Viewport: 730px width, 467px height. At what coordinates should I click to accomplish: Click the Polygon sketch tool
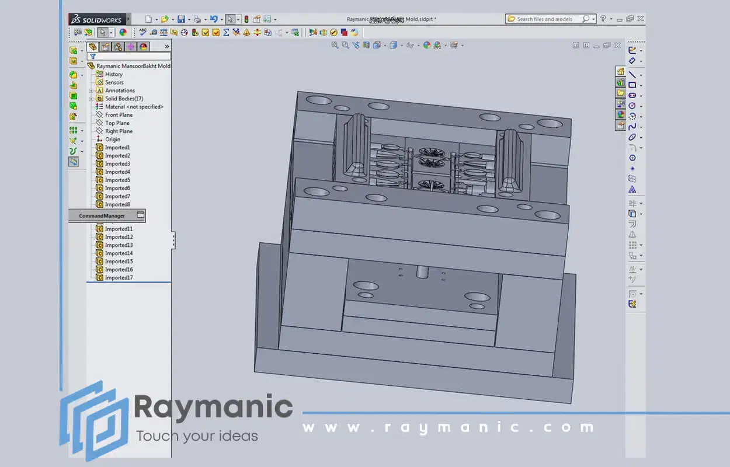(632, 158)
